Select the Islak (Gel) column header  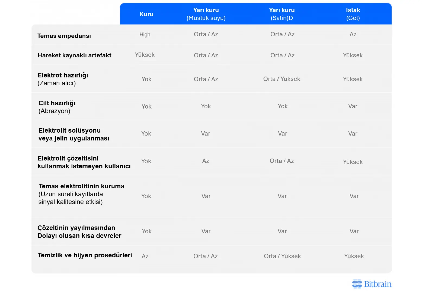pyautogui.click(x=353, y=14)
